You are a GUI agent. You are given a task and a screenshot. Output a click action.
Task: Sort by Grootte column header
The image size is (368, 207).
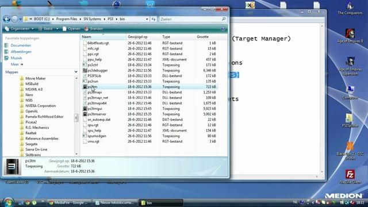point(206,37)
